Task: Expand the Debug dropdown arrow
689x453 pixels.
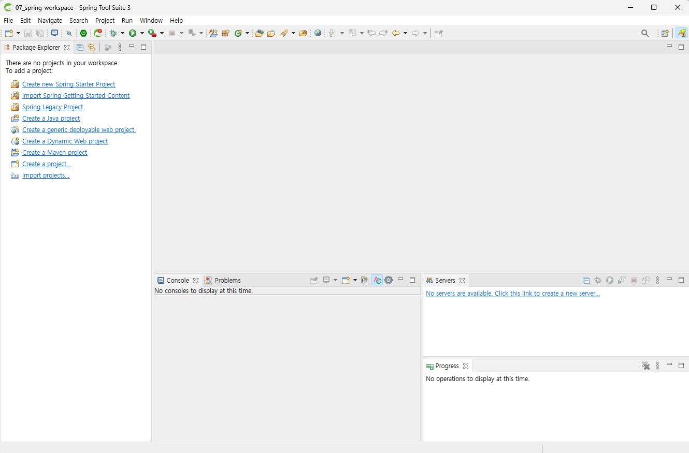Action: coord(123,33)
